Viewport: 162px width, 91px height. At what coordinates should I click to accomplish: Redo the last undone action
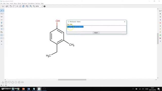click(14, 6)
